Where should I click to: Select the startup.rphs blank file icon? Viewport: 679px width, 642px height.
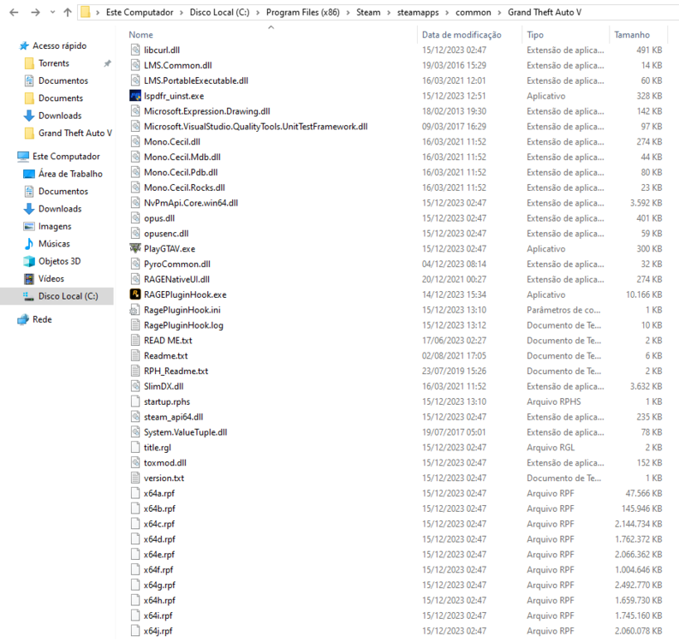[135, 401]
